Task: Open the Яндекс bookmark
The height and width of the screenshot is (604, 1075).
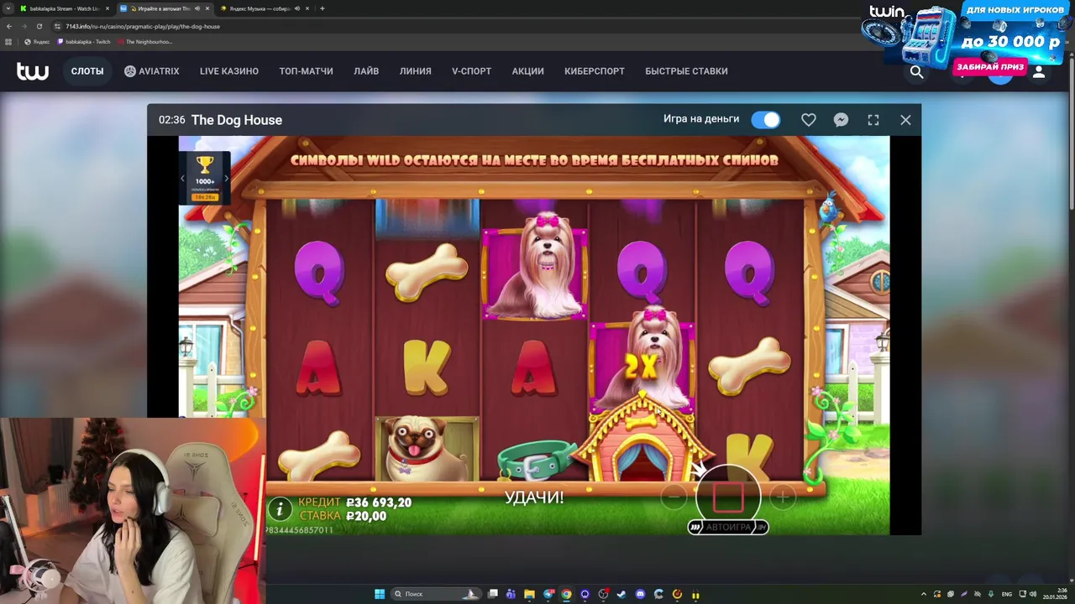Action: [x=37, y=42]
